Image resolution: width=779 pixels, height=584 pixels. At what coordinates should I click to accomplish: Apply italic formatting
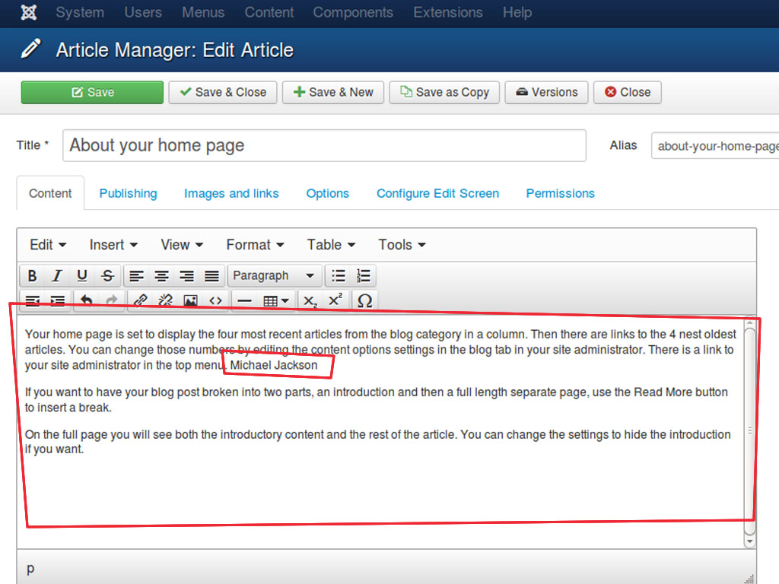pyautogui.click(x=56, y=276)
